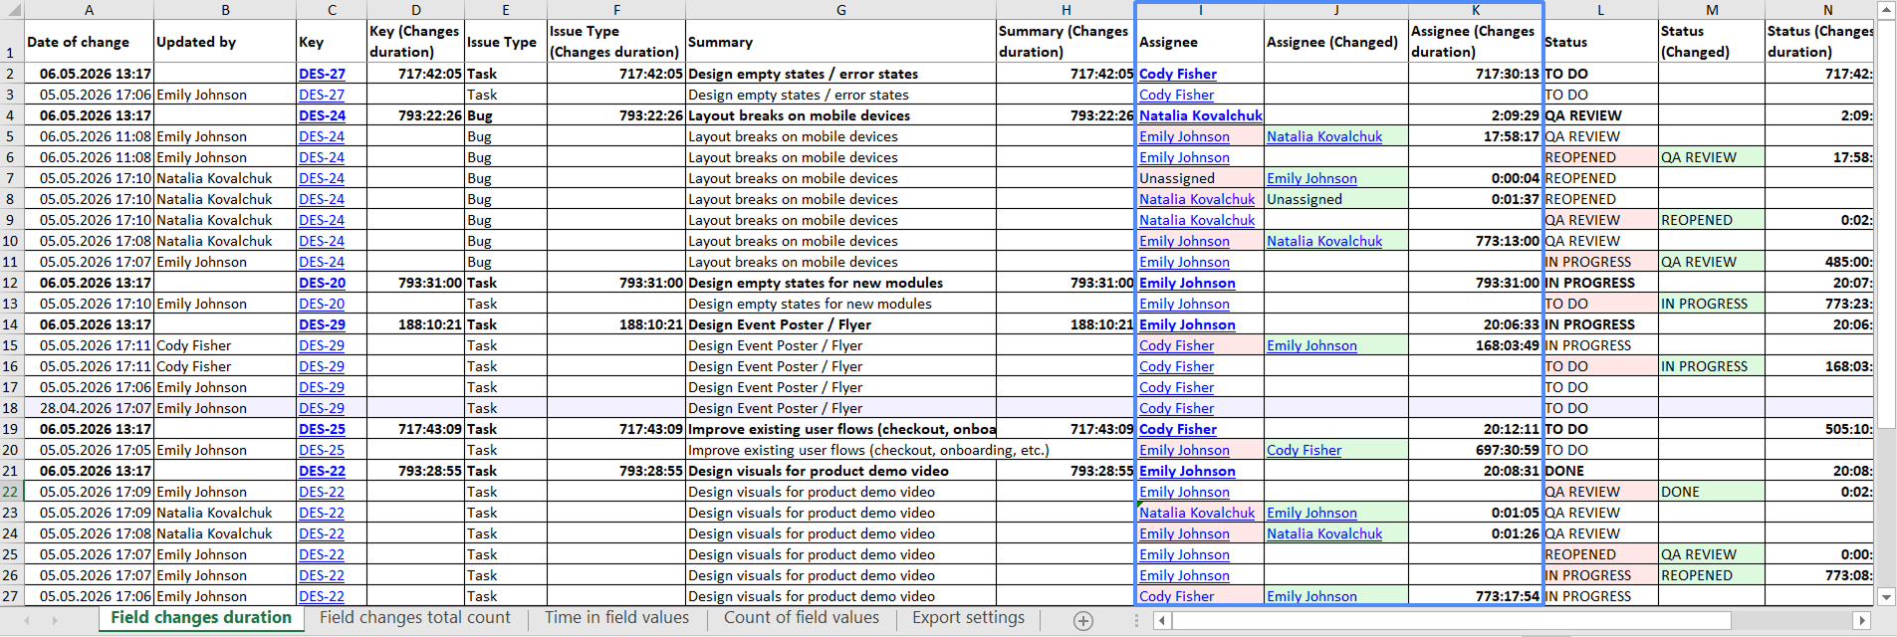Select 'Unassigned' cell in Assignee column
This screenshot has height=637, width=1897.
tap(1200, 178)
